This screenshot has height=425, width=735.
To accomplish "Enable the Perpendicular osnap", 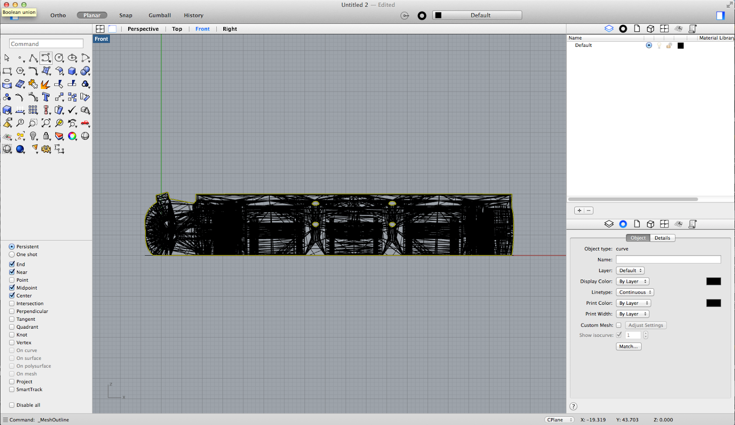I will point(12,311).
